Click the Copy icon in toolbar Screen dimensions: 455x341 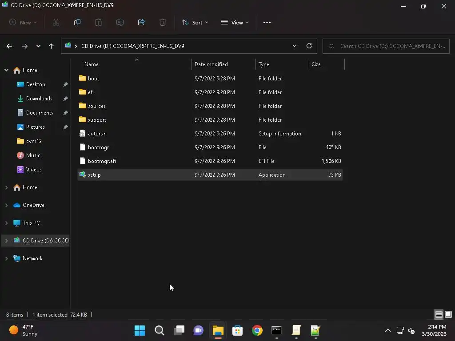pos(77,22)
